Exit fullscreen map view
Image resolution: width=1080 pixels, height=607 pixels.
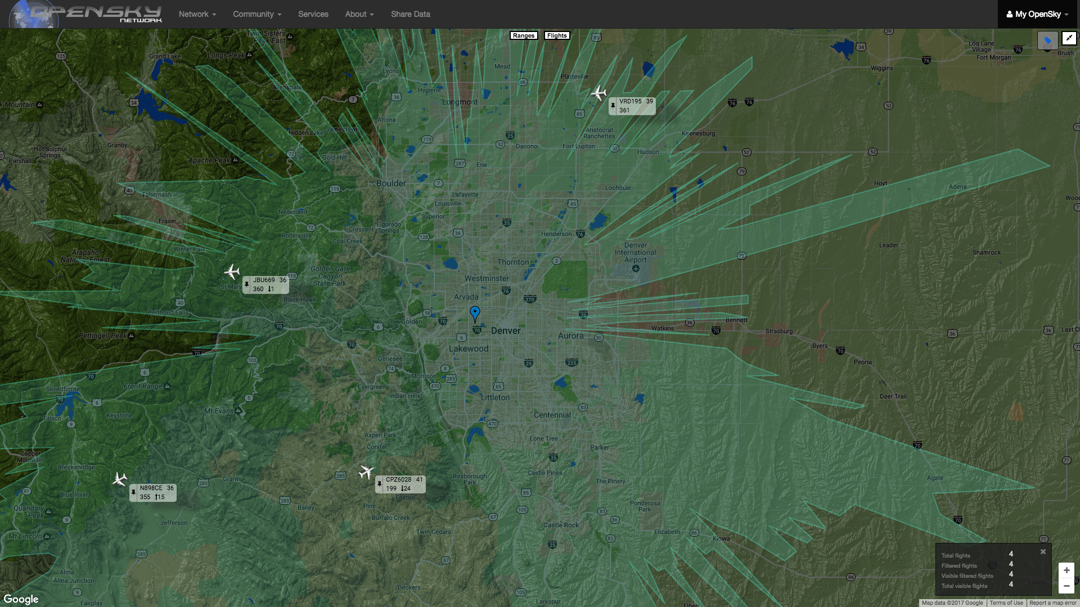(1069, 38)
